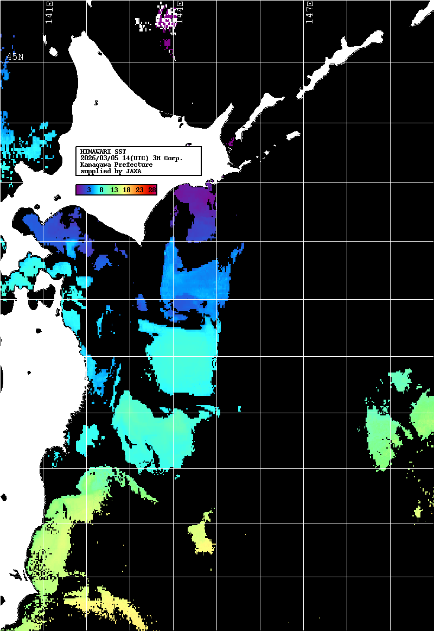Pick the 18 value on the temperature scale
This screenshot has width=434, height=631.
pos(126,190)
